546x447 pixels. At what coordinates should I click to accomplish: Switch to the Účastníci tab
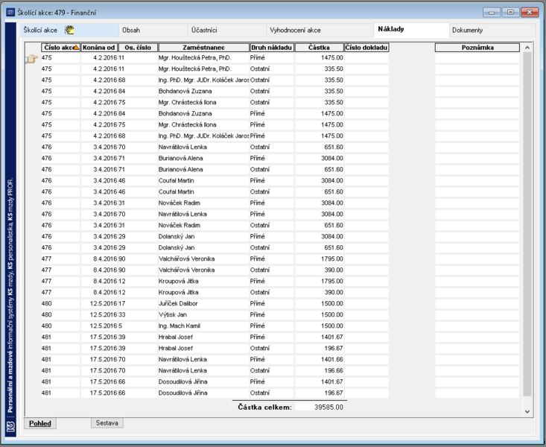204,31
